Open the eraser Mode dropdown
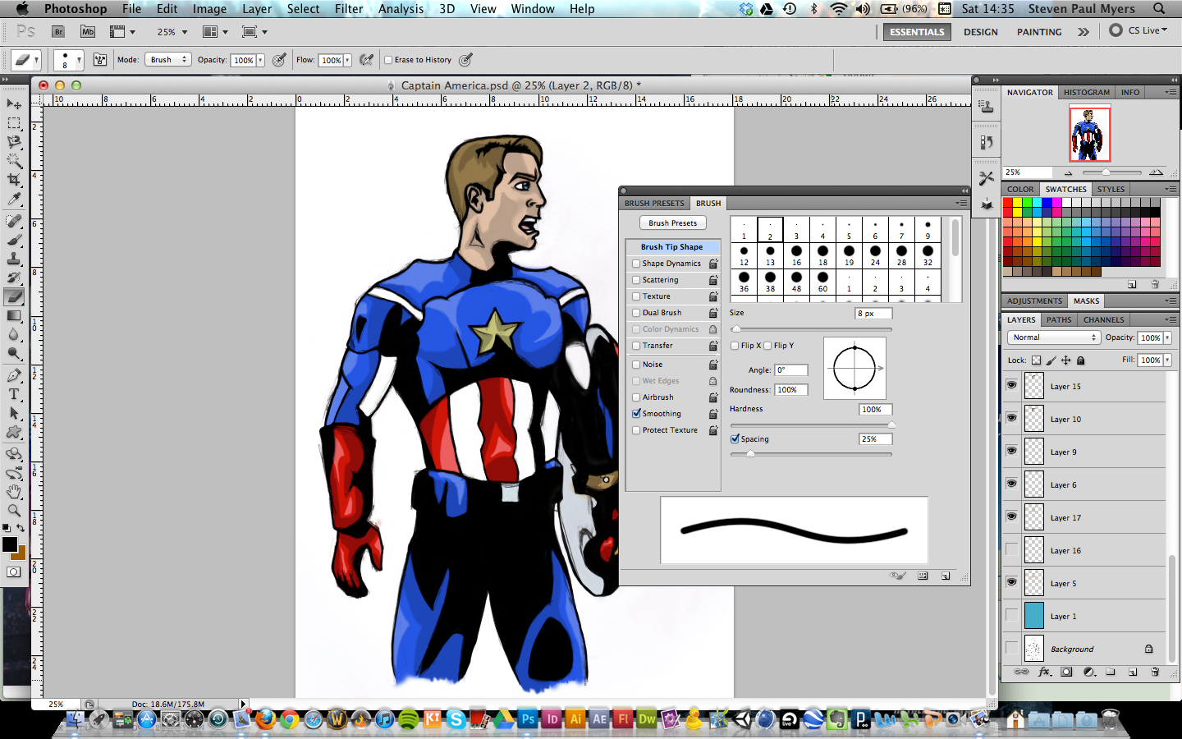The height and width of the screenshot is (739, 1182). 167,60
